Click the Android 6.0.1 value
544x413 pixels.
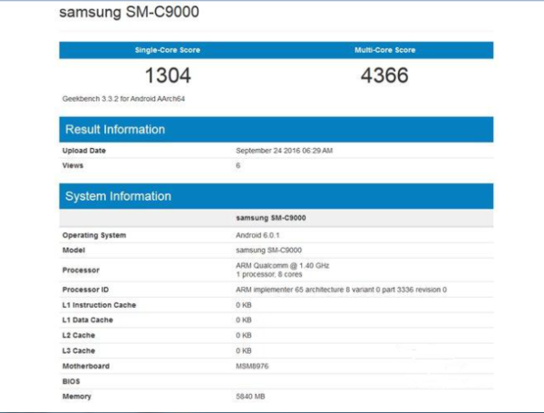257,235
